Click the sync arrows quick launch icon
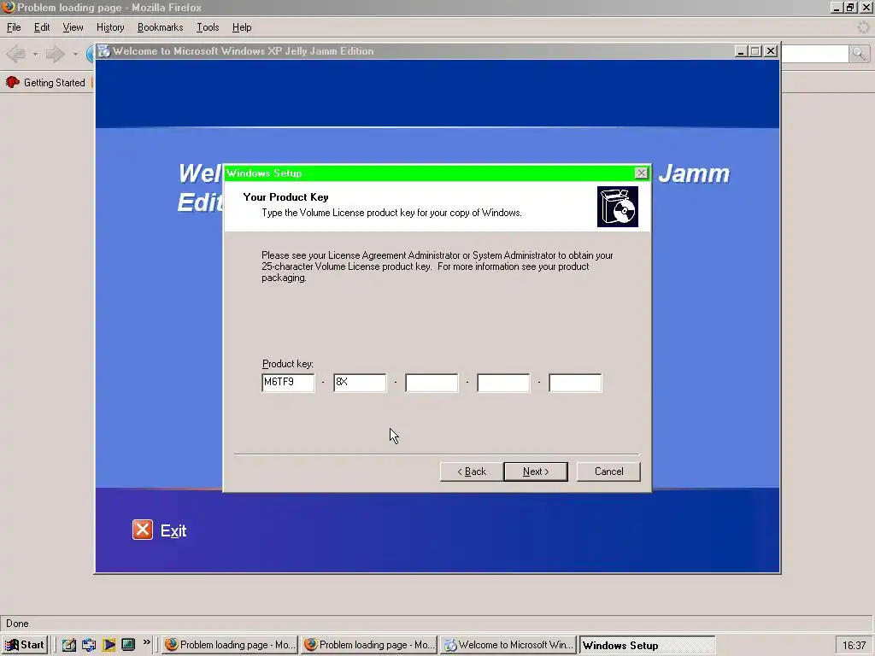875x656 pixels. pos(89,645)
